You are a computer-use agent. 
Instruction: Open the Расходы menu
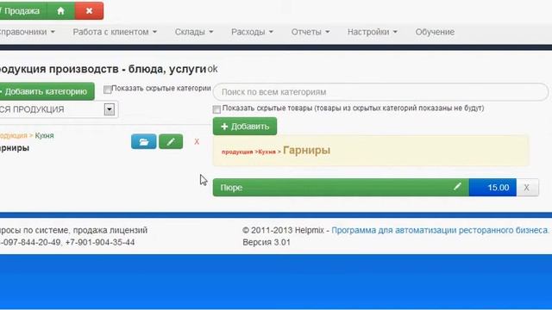(252, 32)
